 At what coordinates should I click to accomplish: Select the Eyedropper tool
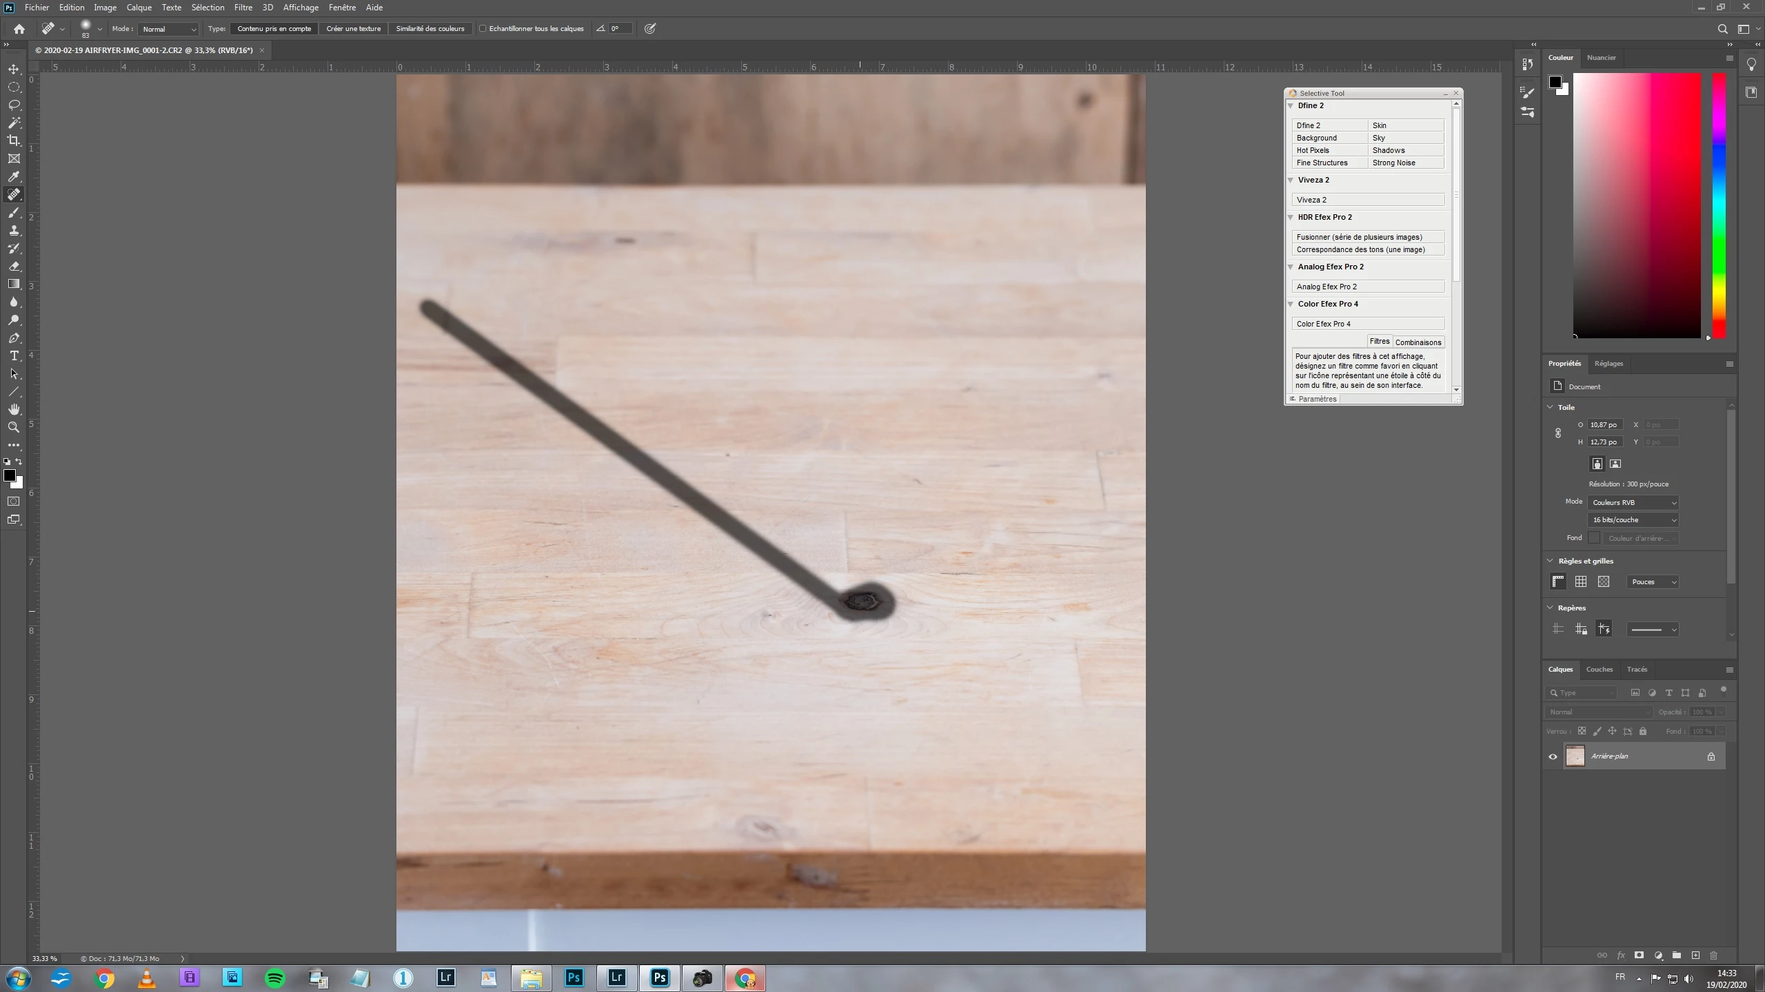tap(14, 176)
